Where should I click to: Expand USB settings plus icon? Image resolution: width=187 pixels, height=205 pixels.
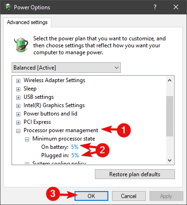(18, 97)
